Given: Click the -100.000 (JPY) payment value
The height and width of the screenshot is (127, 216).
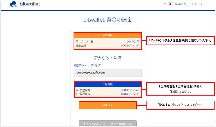Looking at the screenshot, I should pyautogui.click(x=129, y=94).
